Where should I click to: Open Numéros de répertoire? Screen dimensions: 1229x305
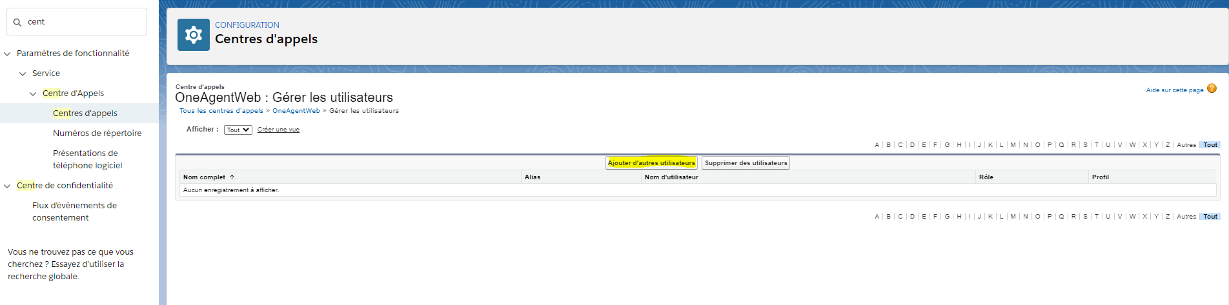coord(97,133)
